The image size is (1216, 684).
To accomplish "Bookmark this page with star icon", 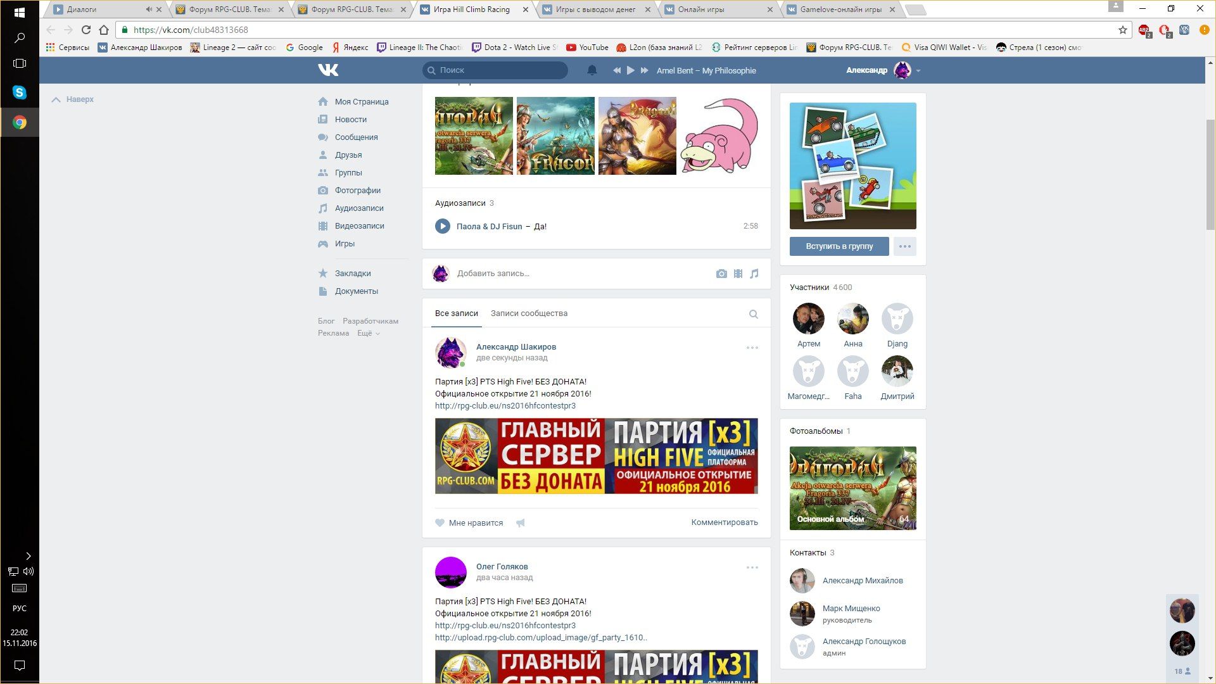I will pos(1123,30).
